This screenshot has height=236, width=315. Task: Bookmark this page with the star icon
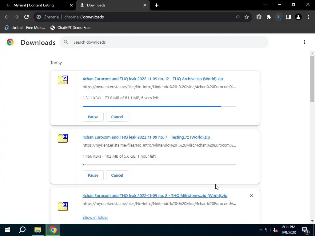[247, 17]
